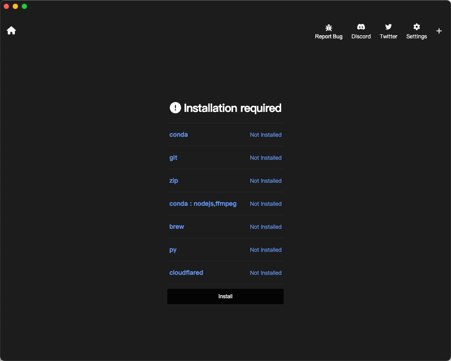
Task: Maximize the window with green button
Action: pyautogui.click(x=24, y=6)
